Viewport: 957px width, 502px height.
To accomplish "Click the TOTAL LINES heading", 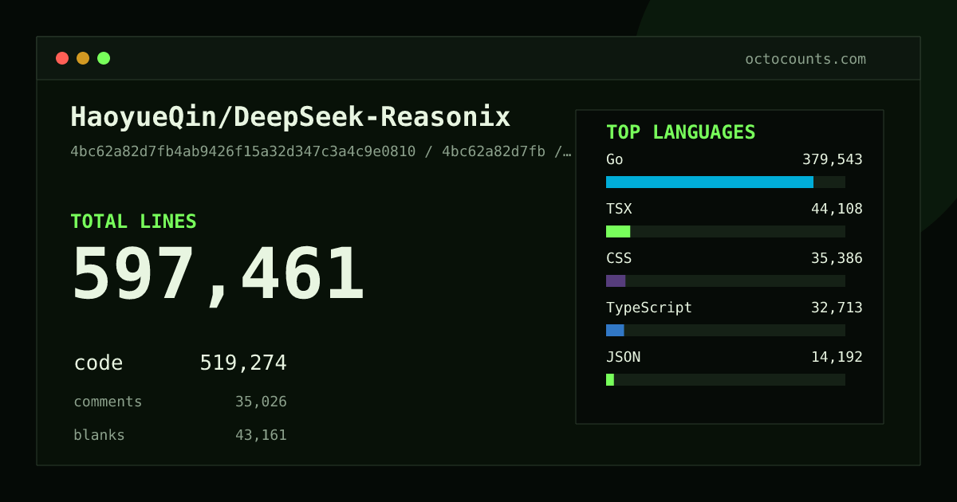I will tap(133, 222).
